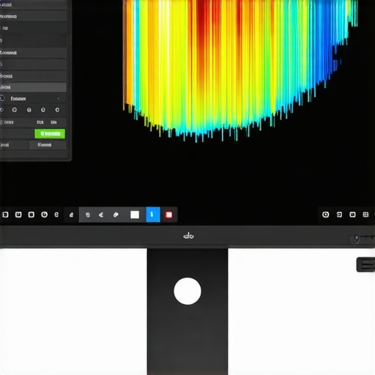Select the blue highlighted toolbar button
Viewport: 375px width, 375px height.
tap(153, 215)
